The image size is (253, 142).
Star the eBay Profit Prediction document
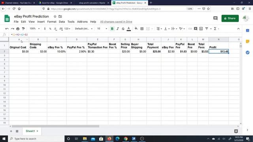click(x=55, y=17)
